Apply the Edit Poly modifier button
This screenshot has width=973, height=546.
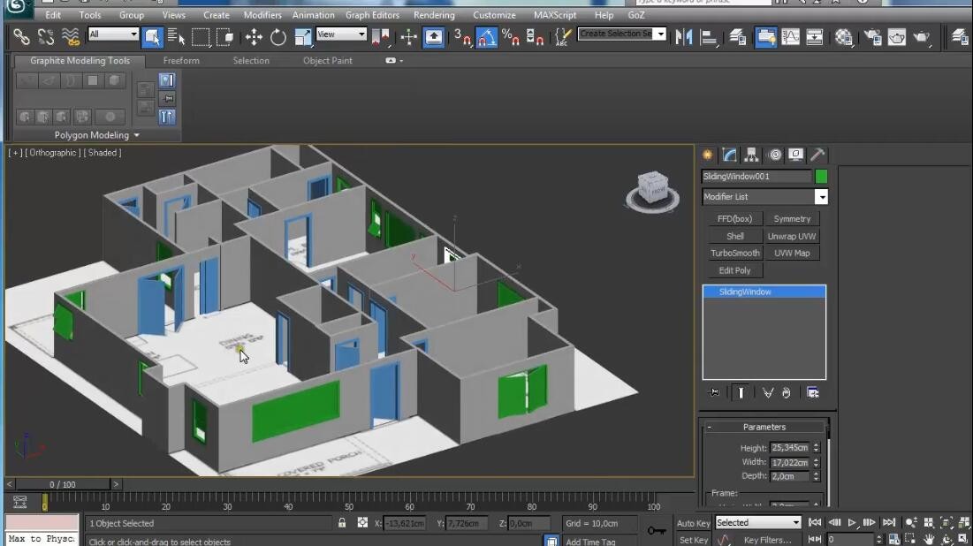(734, 270)
